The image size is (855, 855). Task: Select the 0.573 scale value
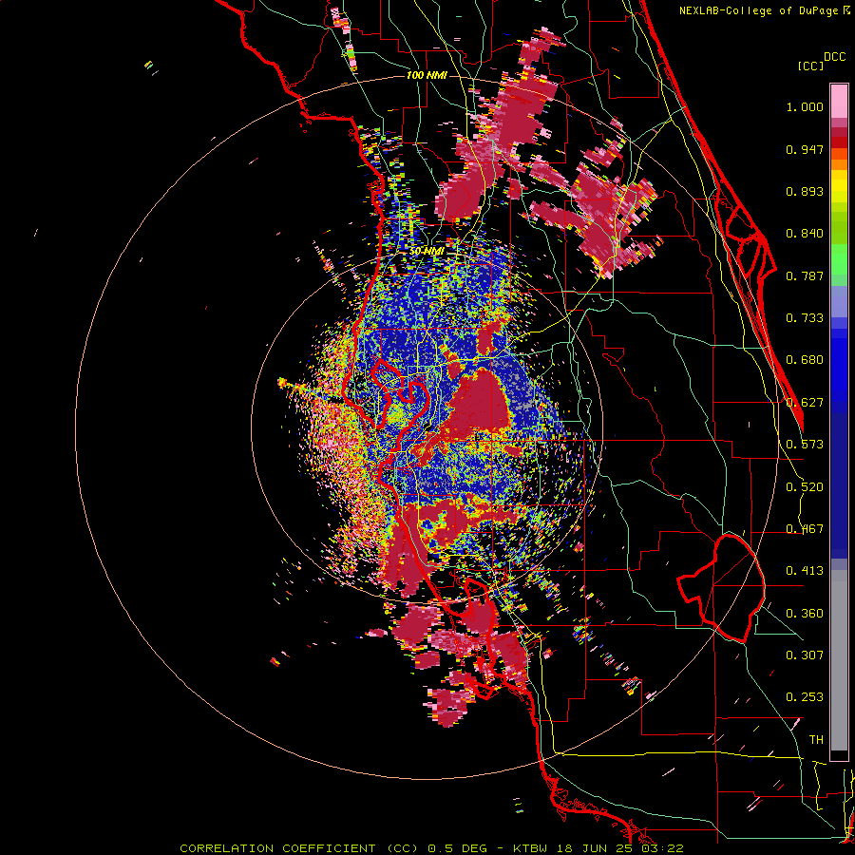pyautogui.click(x=805, y=445)
